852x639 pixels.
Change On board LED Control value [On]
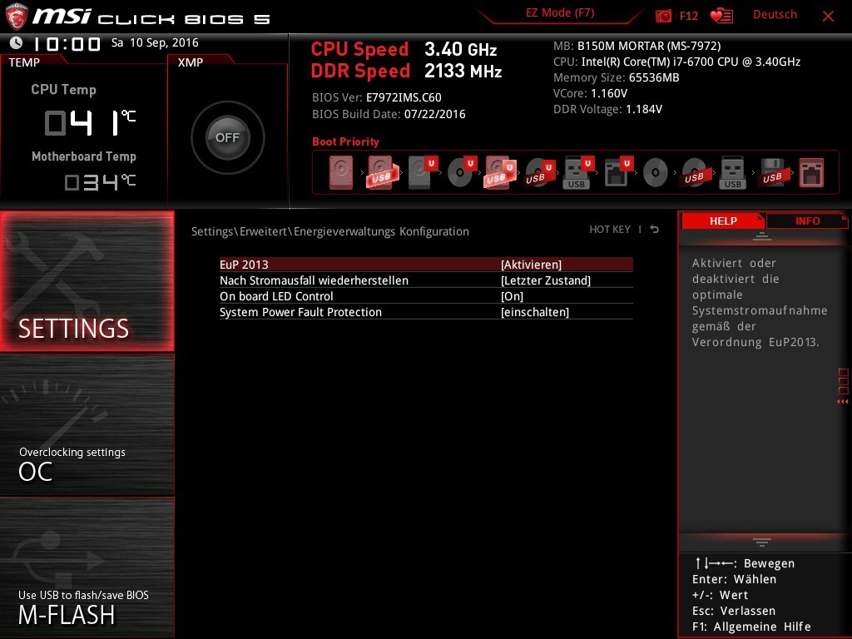click(512, 296)
